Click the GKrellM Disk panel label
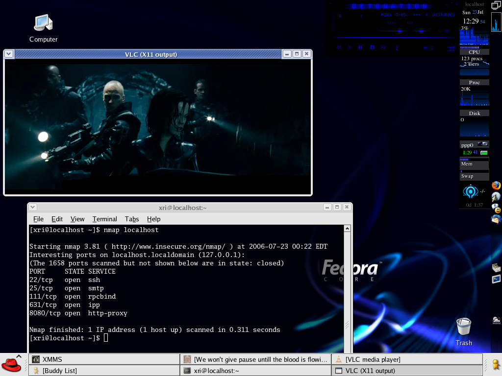Screen dimensions: 502x376 [474, 113]
